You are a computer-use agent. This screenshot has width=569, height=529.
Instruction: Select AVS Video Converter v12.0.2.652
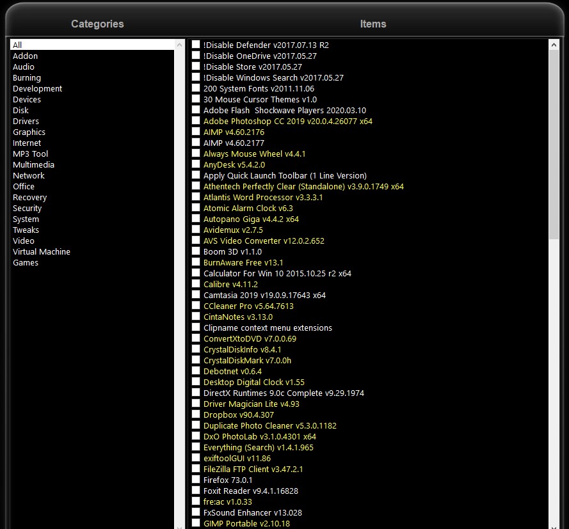pos(264,241)
